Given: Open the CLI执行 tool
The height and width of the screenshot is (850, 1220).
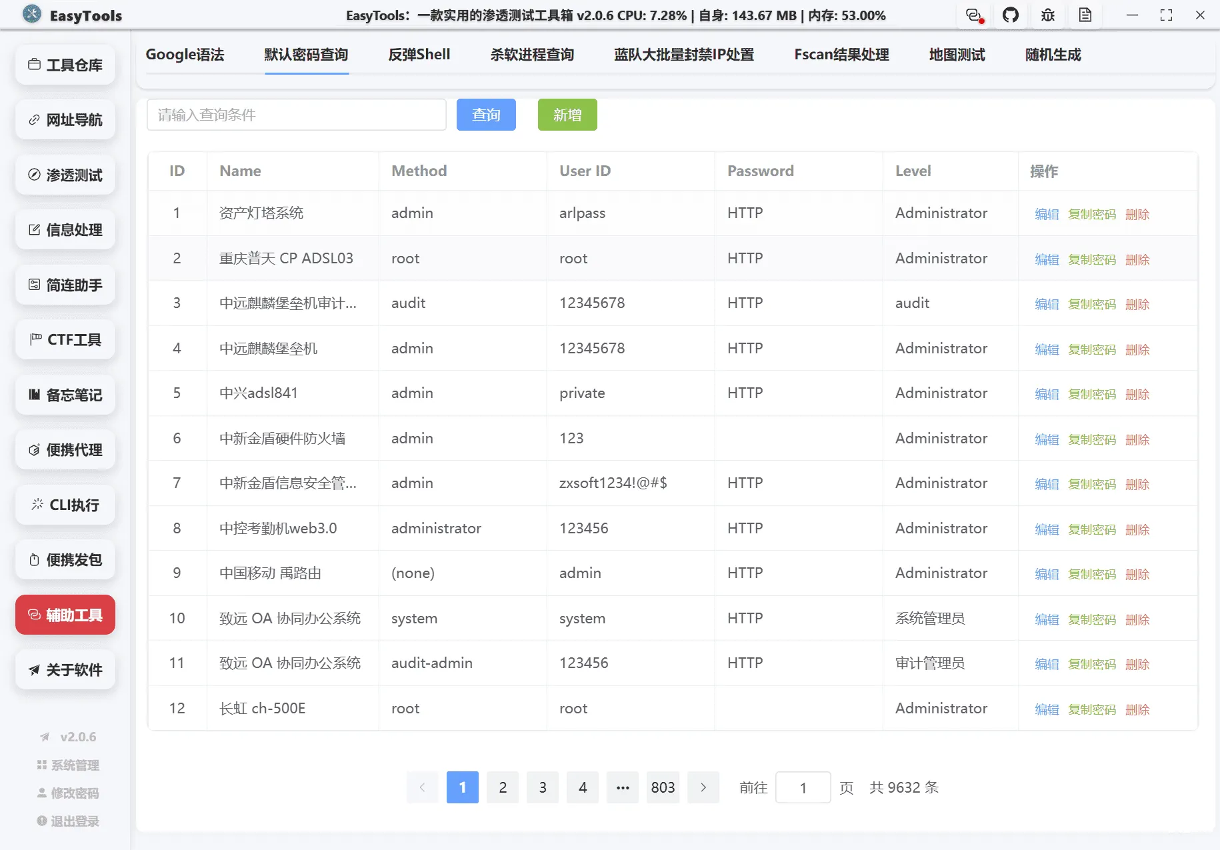Looking at the screenshot, I should (x=65, y=505).
